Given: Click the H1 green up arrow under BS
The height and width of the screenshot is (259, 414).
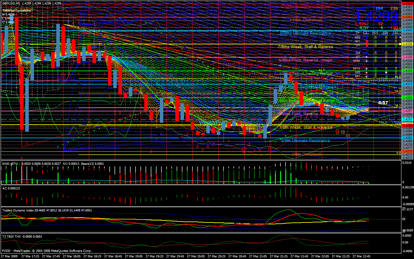Looking at the screenshot, I should 376,57.
